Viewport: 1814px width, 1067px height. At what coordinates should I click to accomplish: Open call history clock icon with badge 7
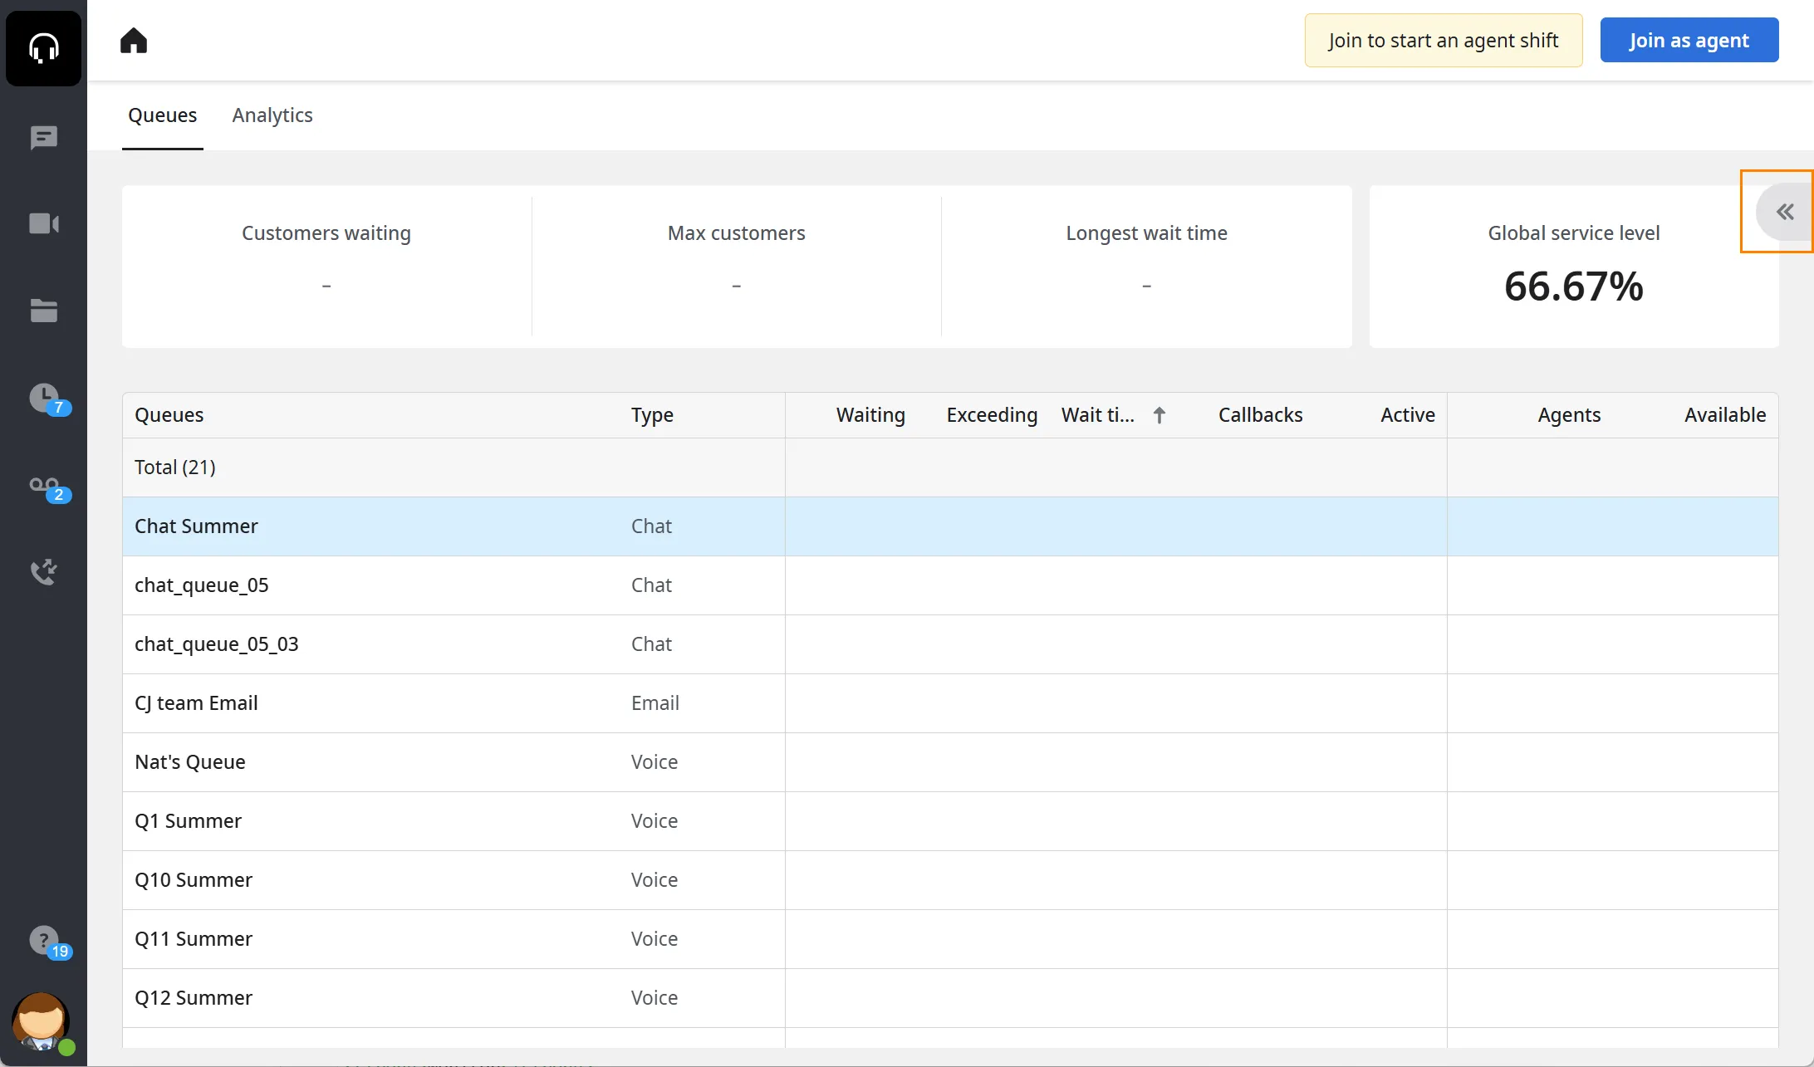[47, 399]
